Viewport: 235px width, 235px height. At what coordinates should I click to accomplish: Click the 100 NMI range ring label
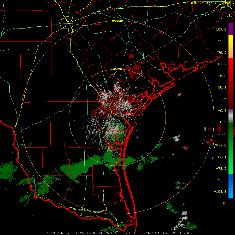tap(117, 21)
